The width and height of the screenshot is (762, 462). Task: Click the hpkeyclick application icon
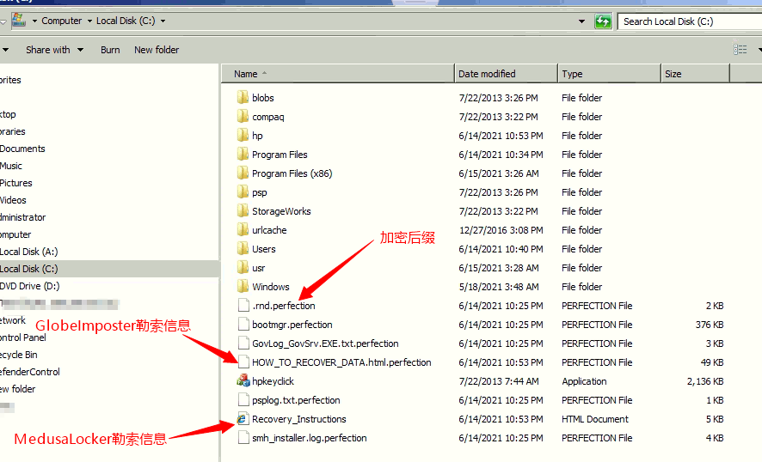(243, 381)
